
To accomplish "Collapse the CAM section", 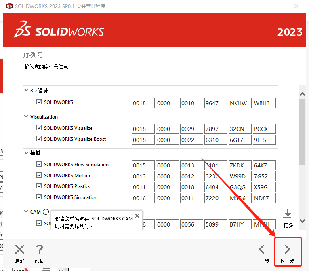I will [x=26, y=212].
